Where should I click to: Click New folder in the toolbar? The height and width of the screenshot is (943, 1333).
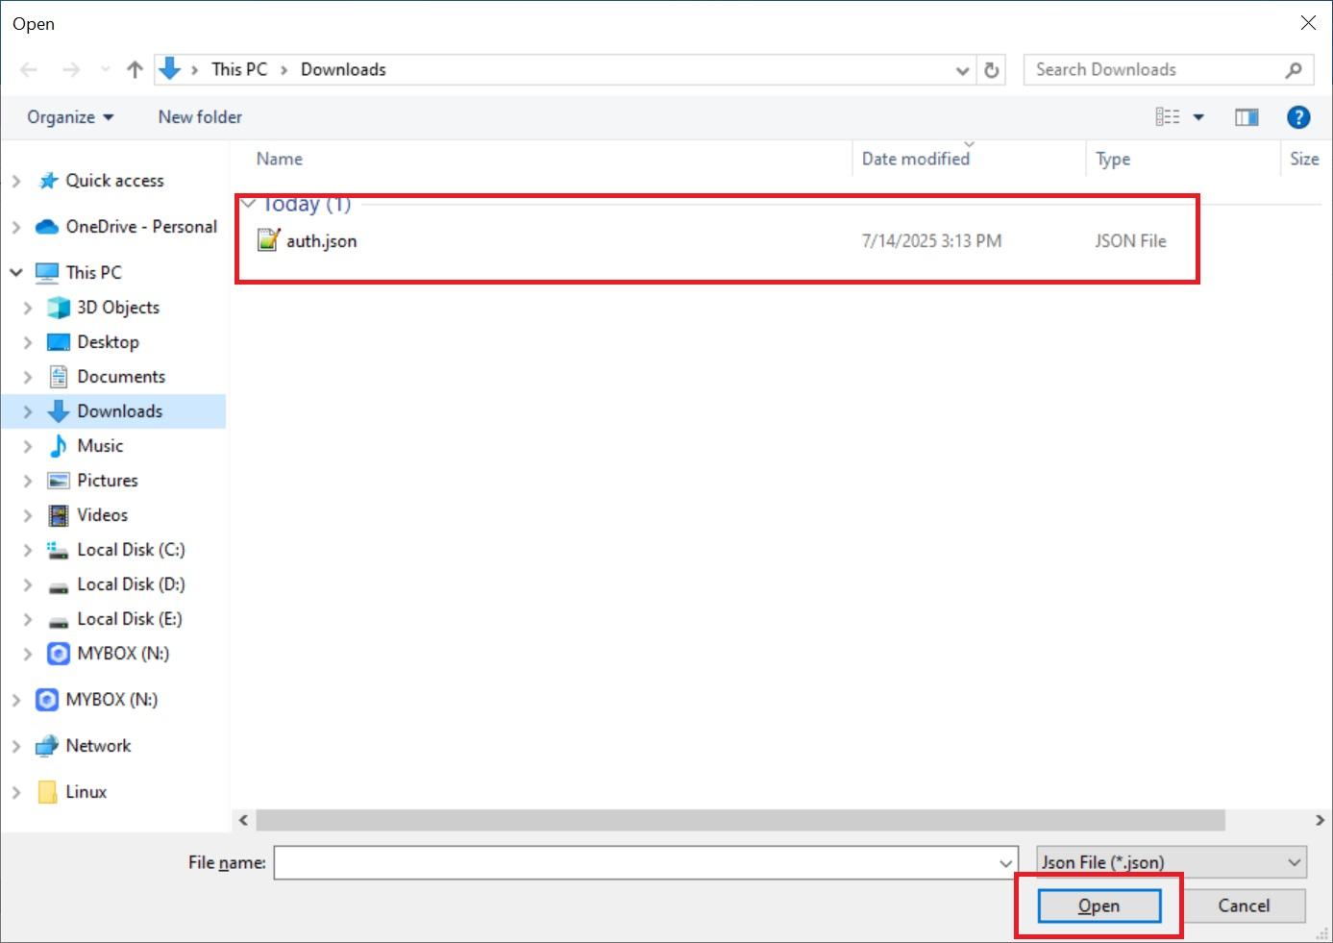pos(200,117)
